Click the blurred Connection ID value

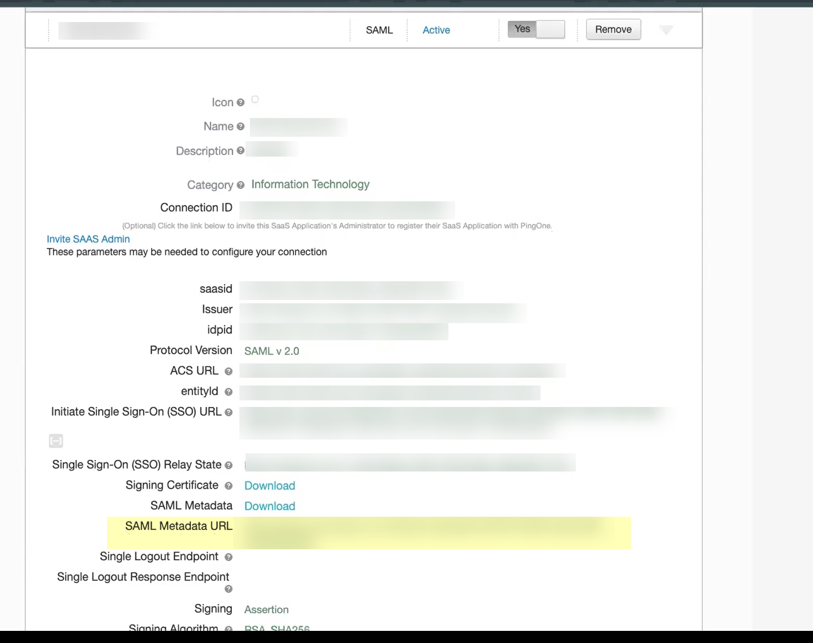[x=347, y=210]
